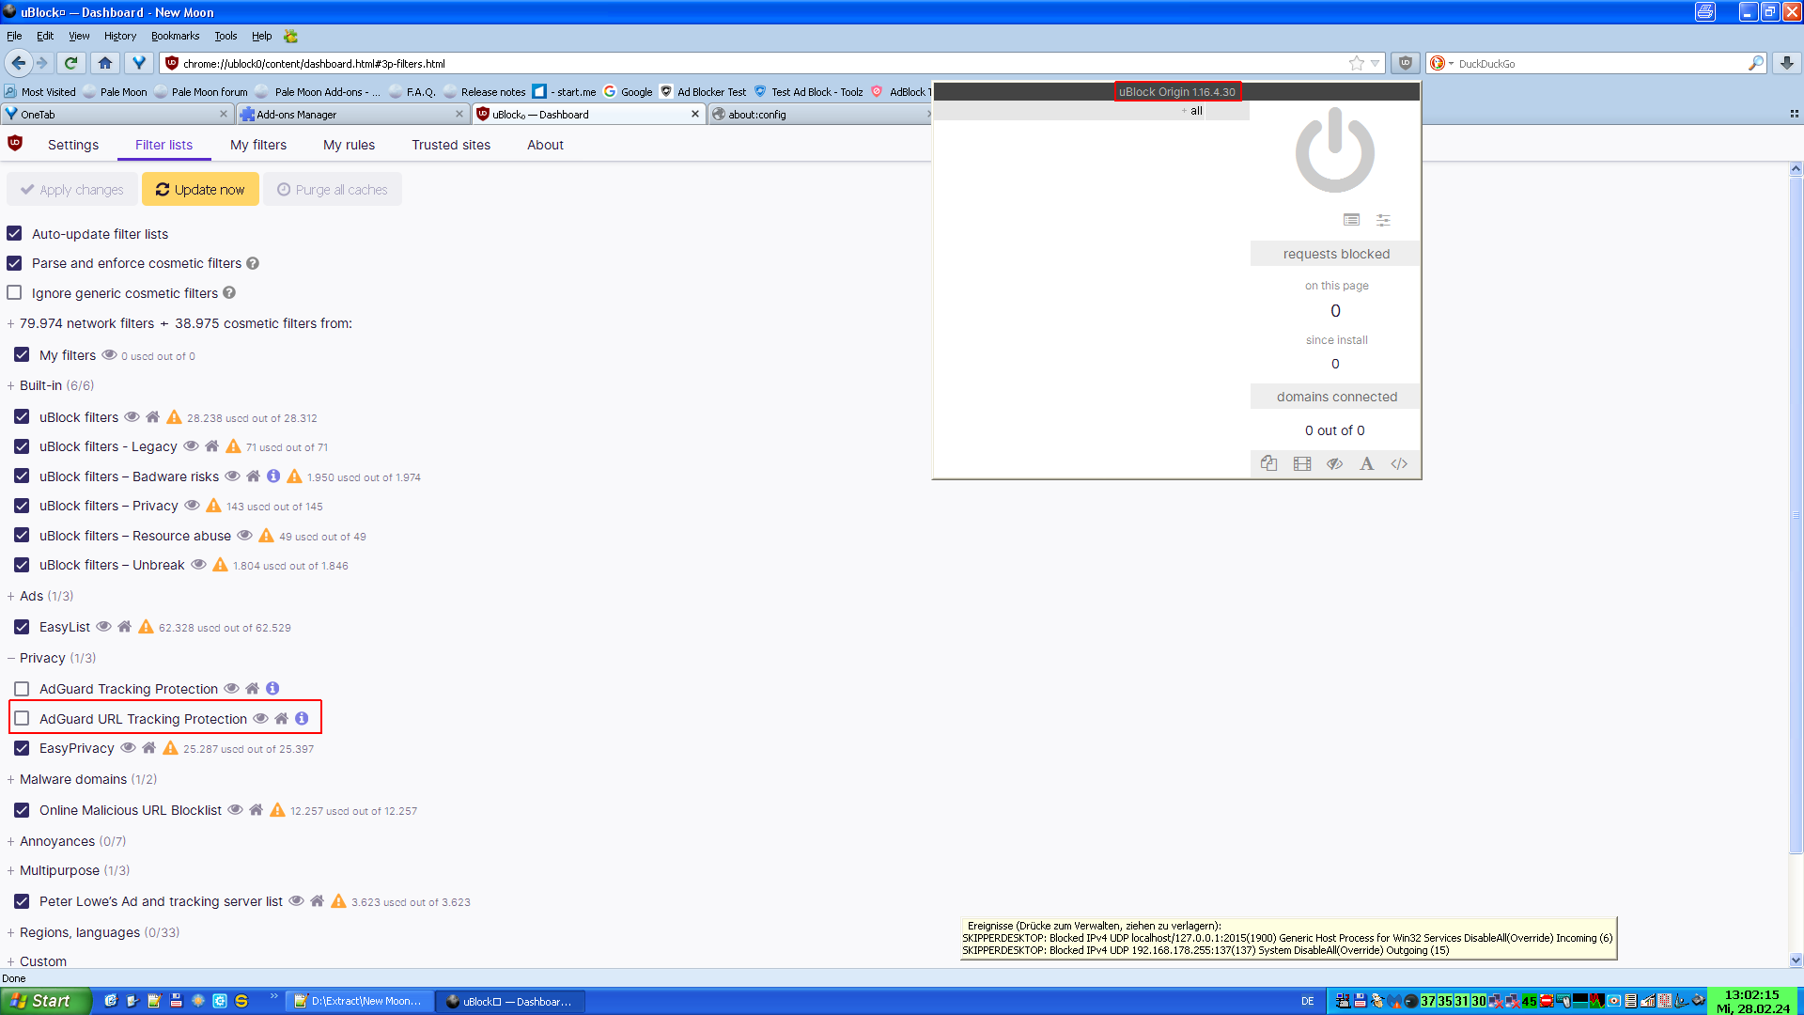Click the bookmark star in address bar
The width and height of the screenshot is (1804, 1015).
[x=1356, y=63]
